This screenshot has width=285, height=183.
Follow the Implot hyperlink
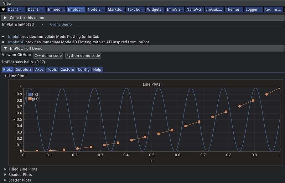[x=14, y=37]
